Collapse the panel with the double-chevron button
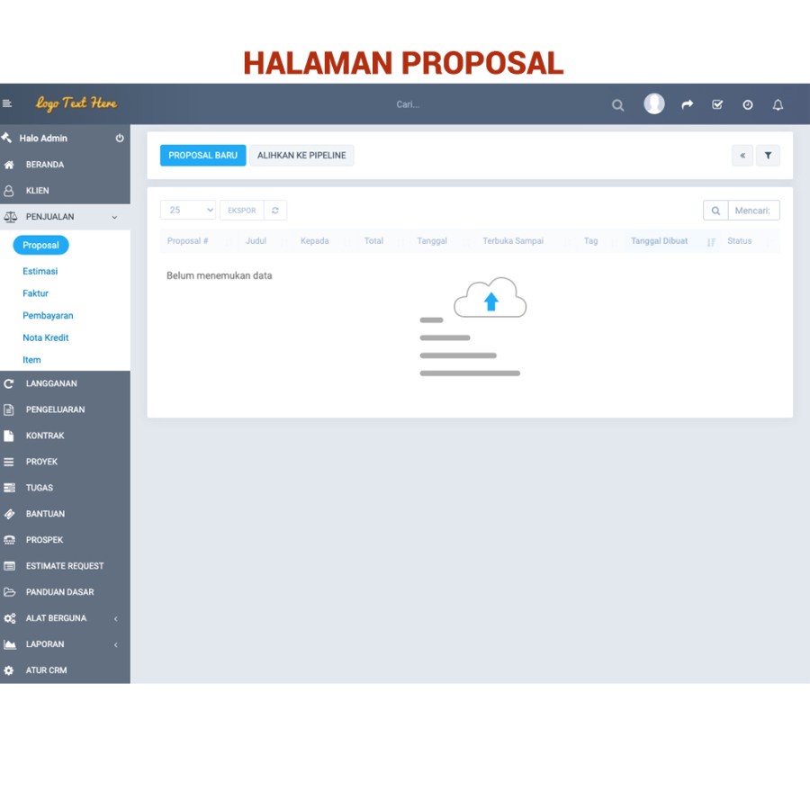 click(742, 156)
